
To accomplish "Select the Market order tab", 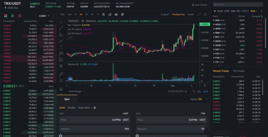I will pos(72,108).
